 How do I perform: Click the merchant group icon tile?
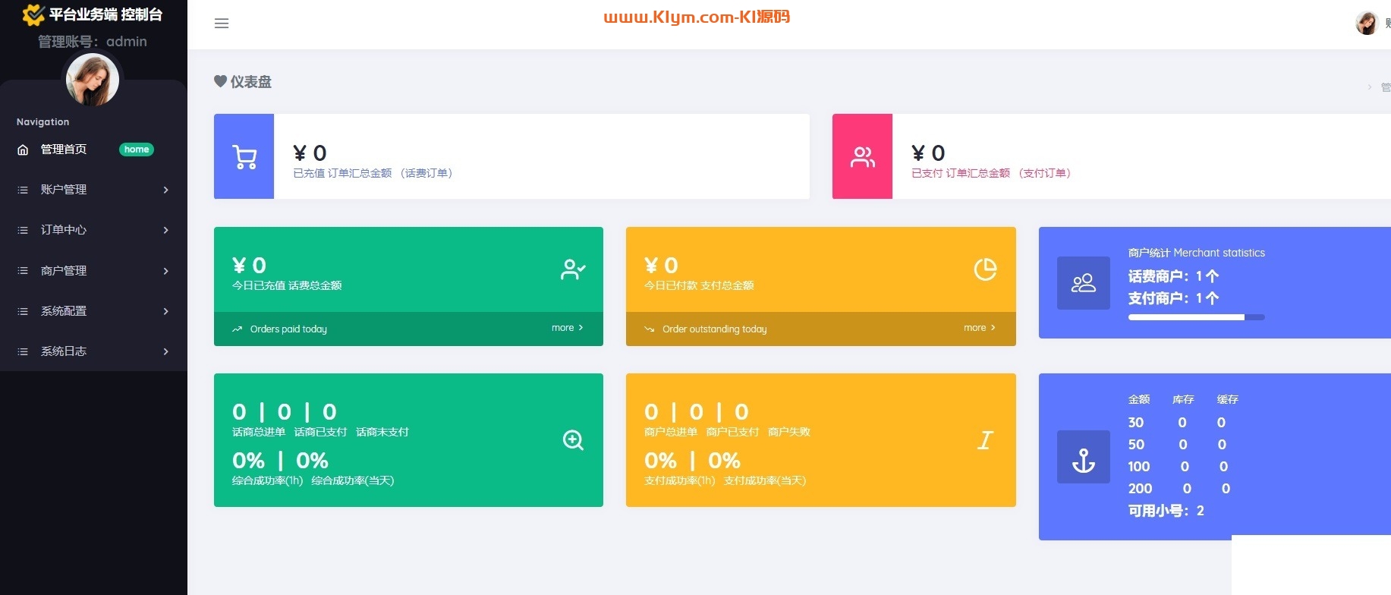1083,283
